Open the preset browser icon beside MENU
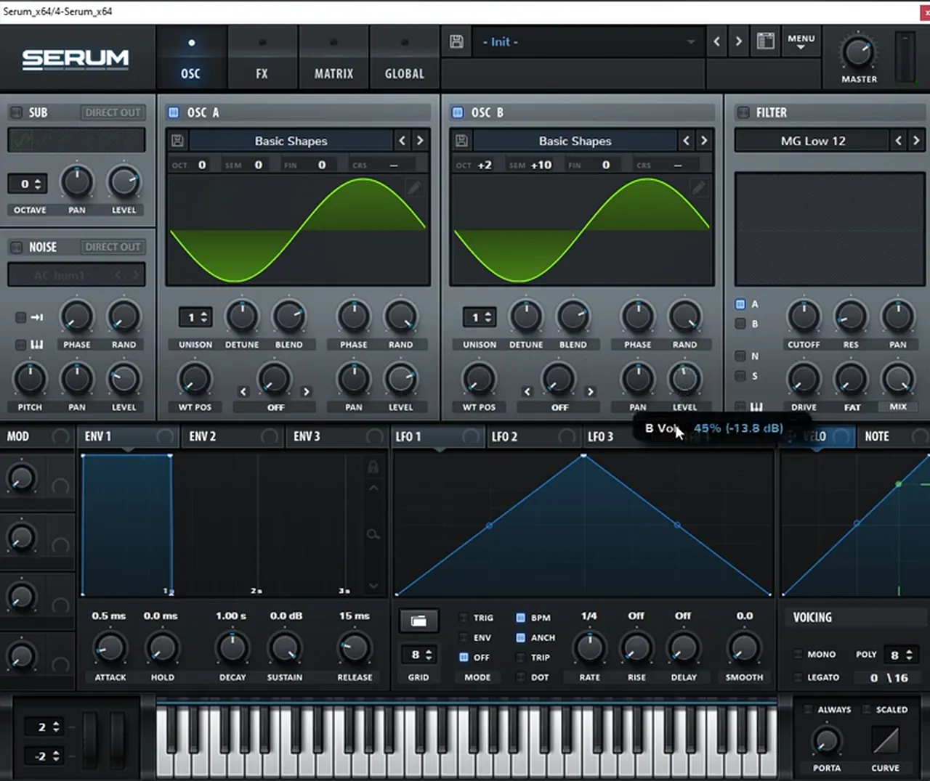 pos(766,41)
